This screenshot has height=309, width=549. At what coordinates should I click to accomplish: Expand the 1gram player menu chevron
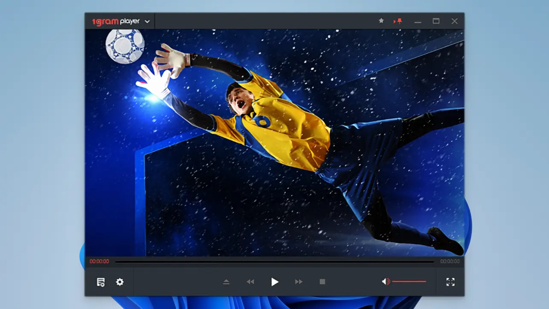[147, 21]
